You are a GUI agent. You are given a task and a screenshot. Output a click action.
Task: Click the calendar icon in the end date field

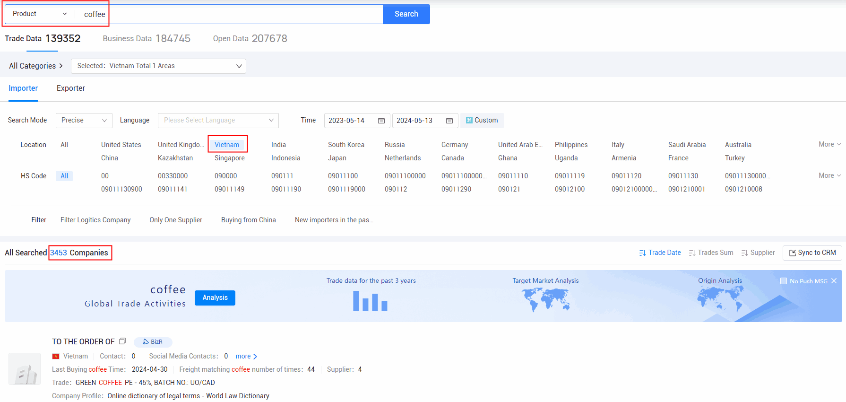(449, 121)
